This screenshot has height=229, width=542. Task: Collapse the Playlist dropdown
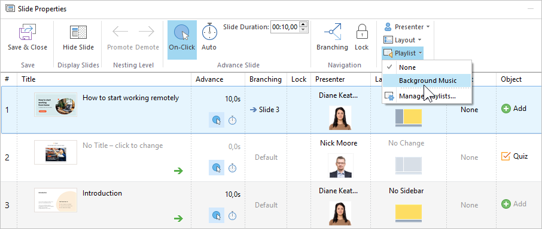pyautogui.click(x=403, y=53)
